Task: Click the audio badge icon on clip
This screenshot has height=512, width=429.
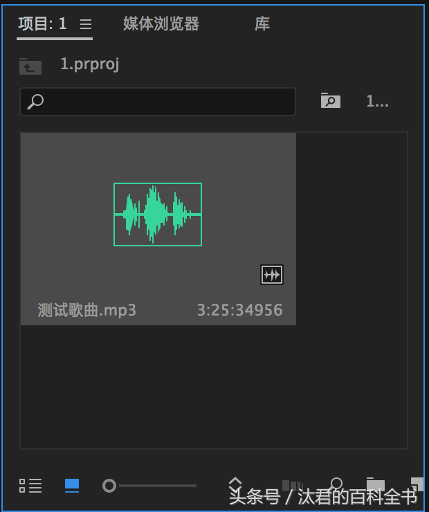Action: (272, 275)
